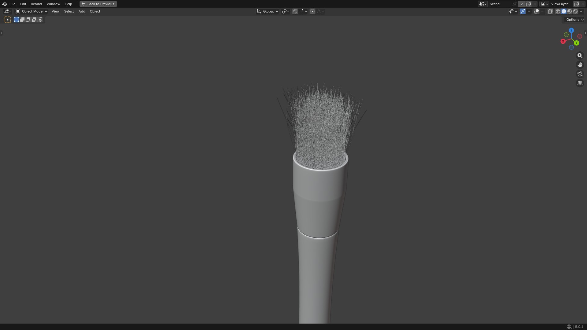Image resolution: width=587 pixels, height=330 pixels.
Task: Switch to Solid shading
Action: (x=564, y=11)
